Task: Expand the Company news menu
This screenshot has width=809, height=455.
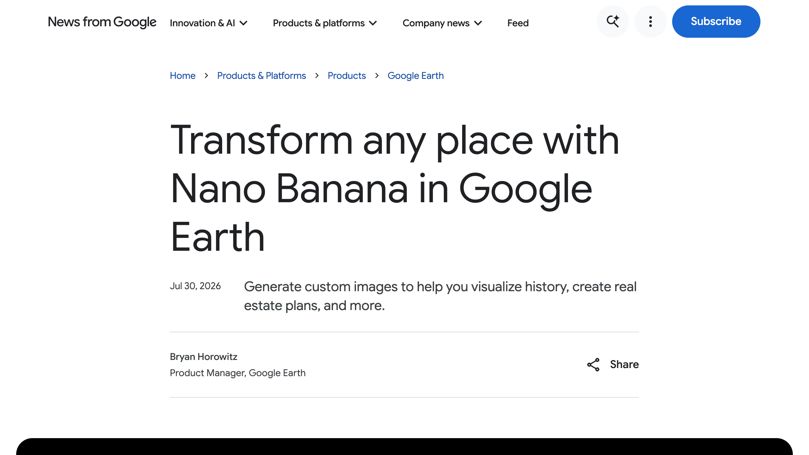Action: [x=442, y=23]
